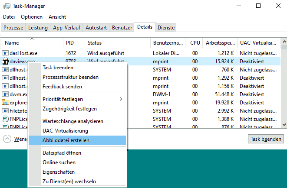Click memory value 51.448 K
287x188 pixels.
[224, 94]
